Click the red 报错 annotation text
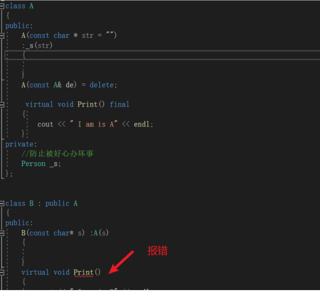Viewport: 320px width, 294px height. click(157, 251)
